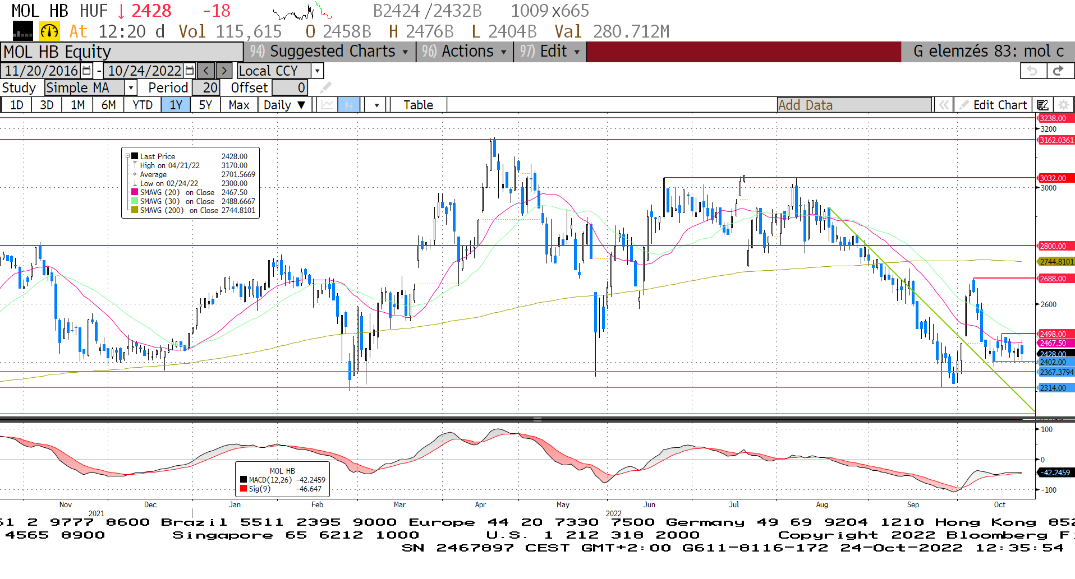Select the 1Y range tab
Screen dimensions: 1075x579
[176, 105]
